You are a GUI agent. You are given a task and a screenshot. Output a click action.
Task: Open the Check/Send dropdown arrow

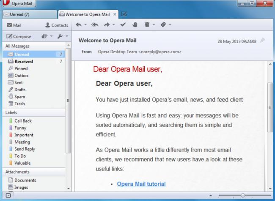pyautogui.click(x=51, y=36)
